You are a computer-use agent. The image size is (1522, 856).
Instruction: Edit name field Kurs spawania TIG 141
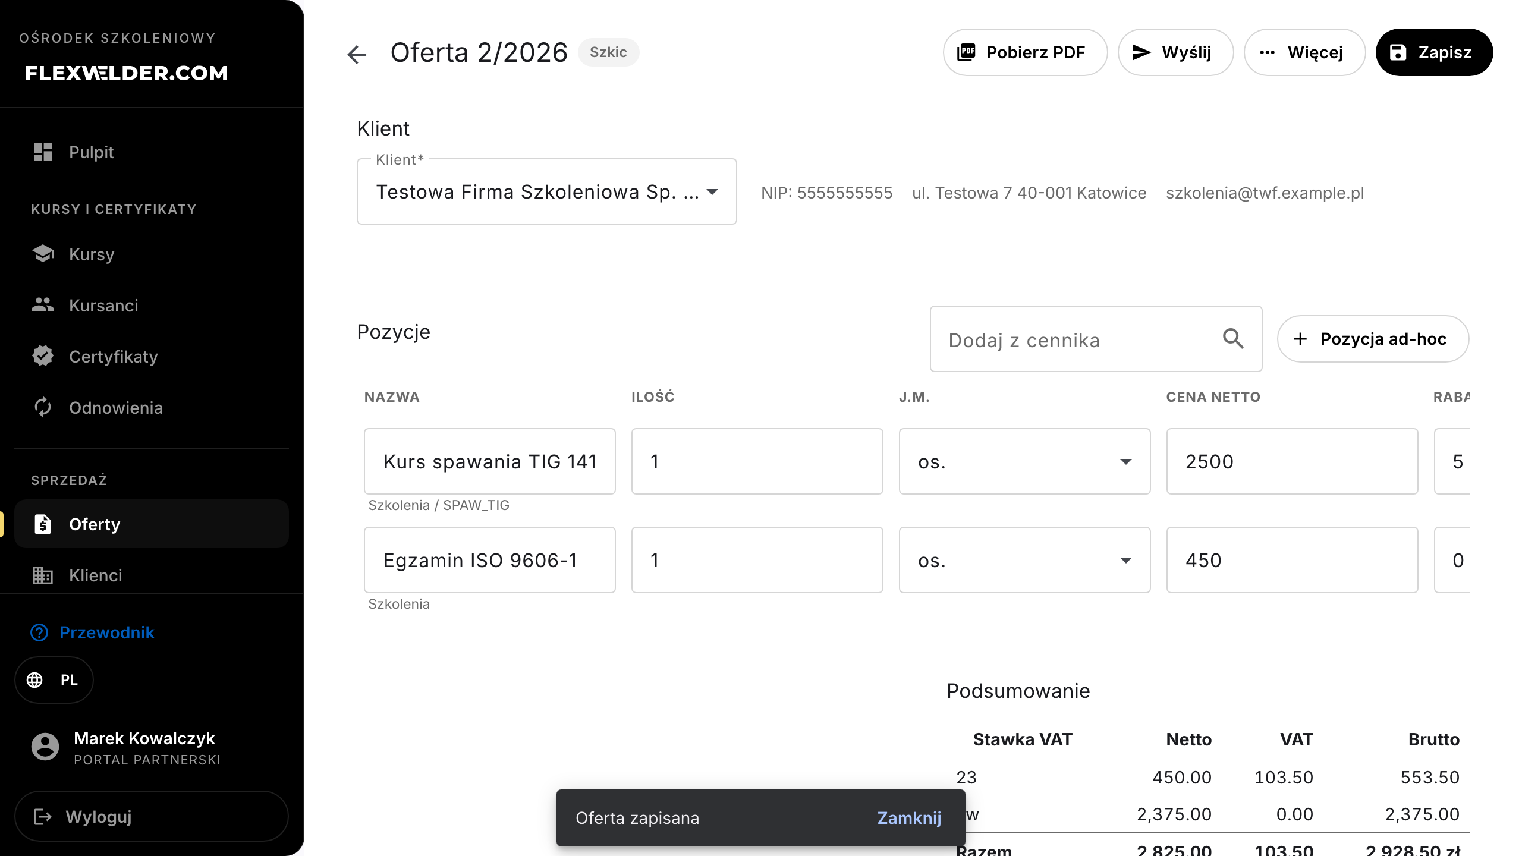coord(490,461)
